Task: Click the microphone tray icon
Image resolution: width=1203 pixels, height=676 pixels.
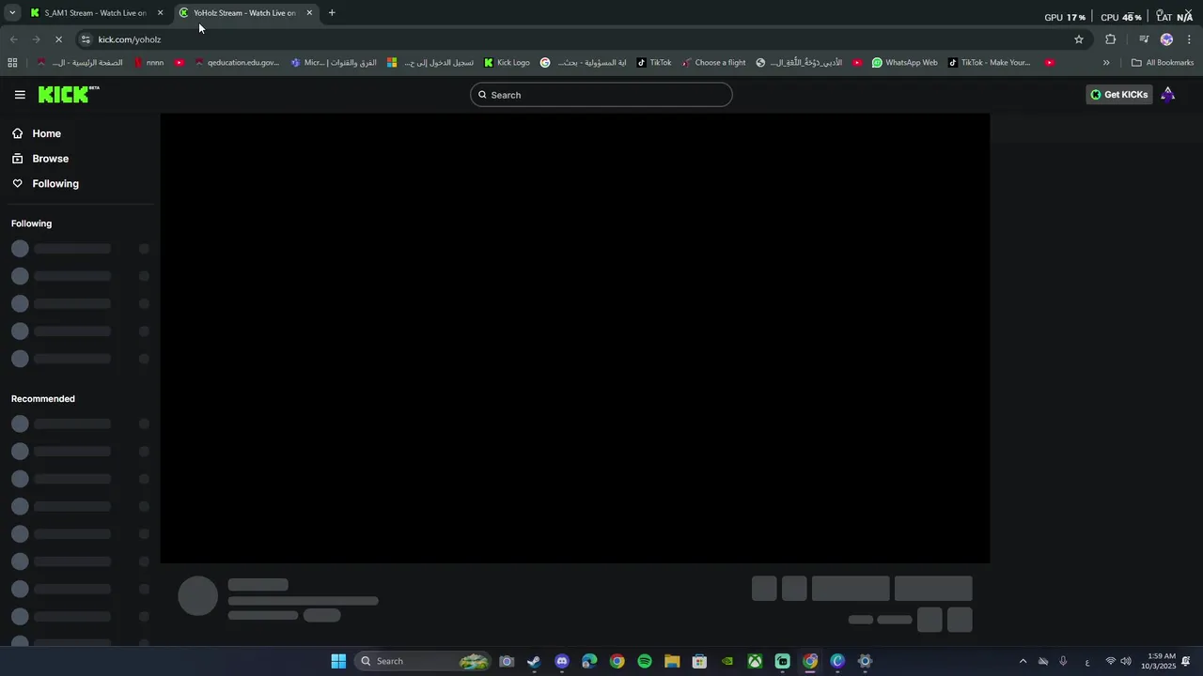Action: coord(1063,661)
